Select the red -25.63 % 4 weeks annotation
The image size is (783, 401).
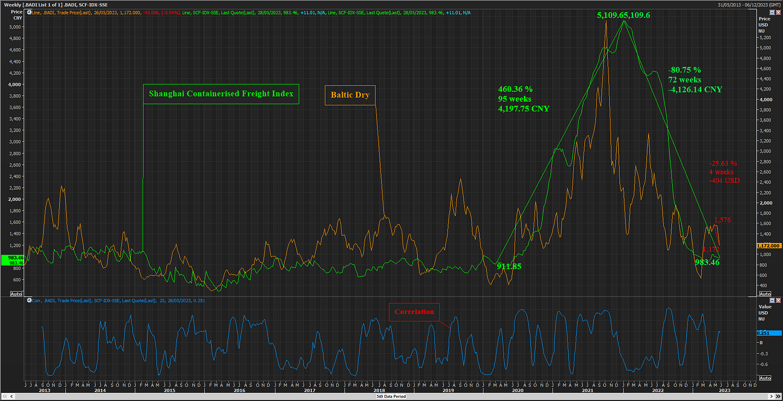click(724, 172)
